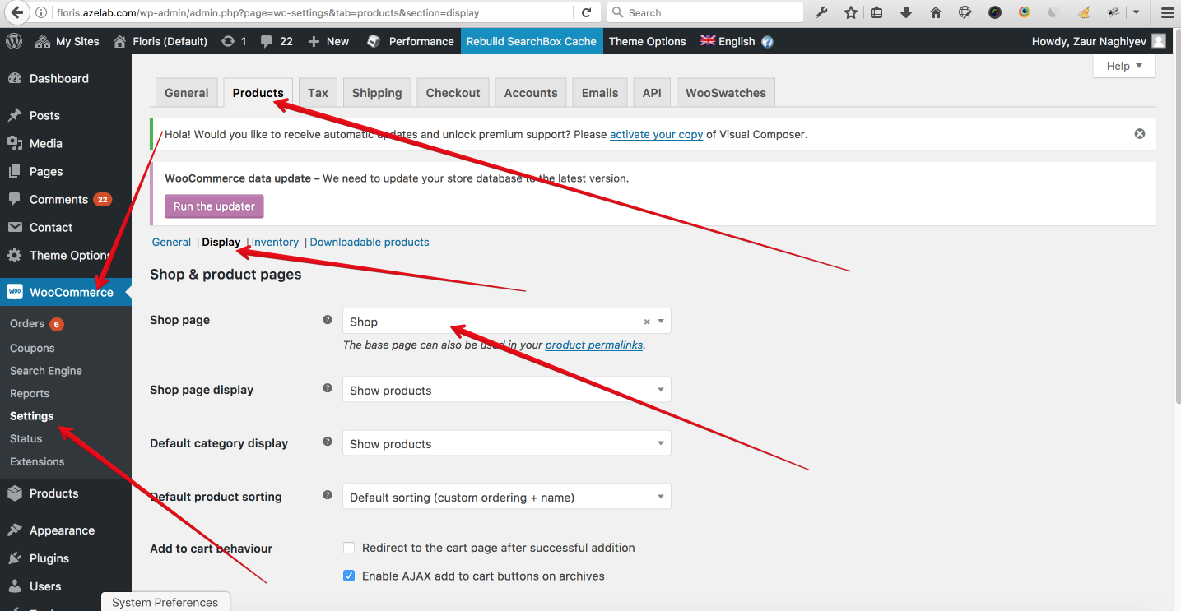Open the API settings tab
Screen dimensions: 1181x611
(652, 93)
